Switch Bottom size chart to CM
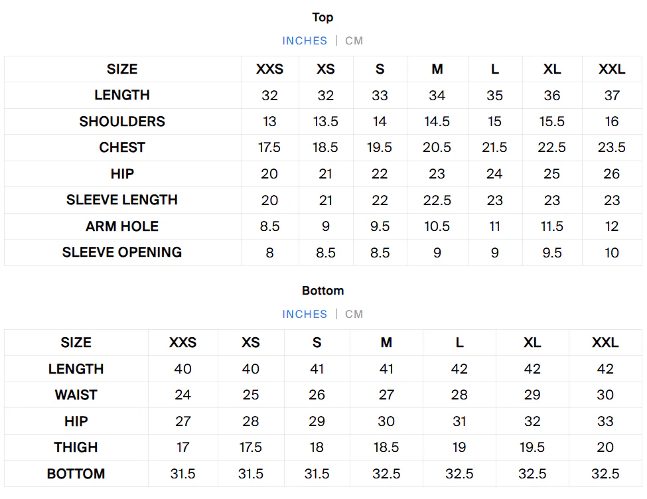This screenshot has height=499, width=647. tap(354, 314)
